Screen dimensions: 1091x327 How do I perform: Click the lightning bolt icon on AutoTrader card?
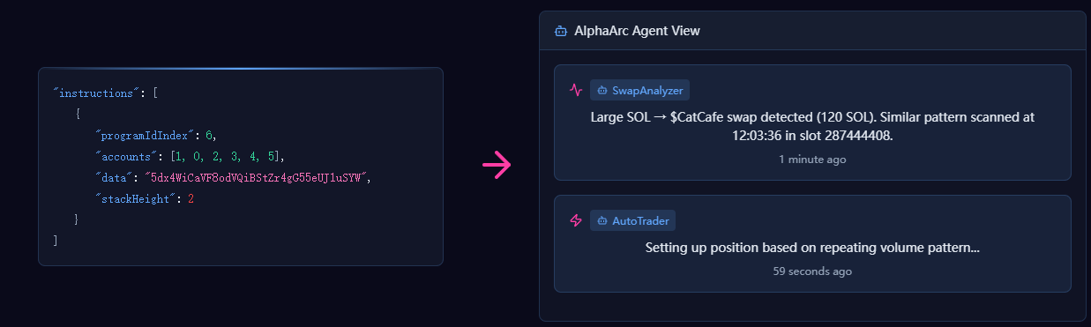click(576, 220)
